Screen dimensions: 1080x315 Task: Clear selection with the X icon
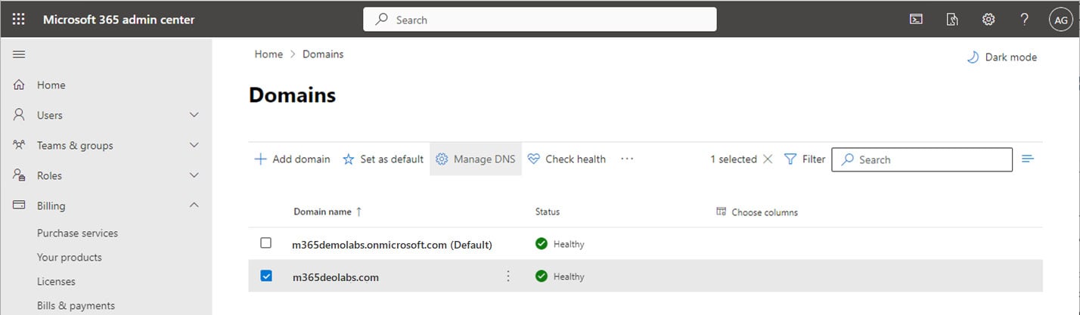768,159
